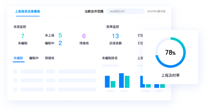The image size is (208, 111).
Task: Click the test回归.001 merge scope field
Action: click(x=125, y=11)
